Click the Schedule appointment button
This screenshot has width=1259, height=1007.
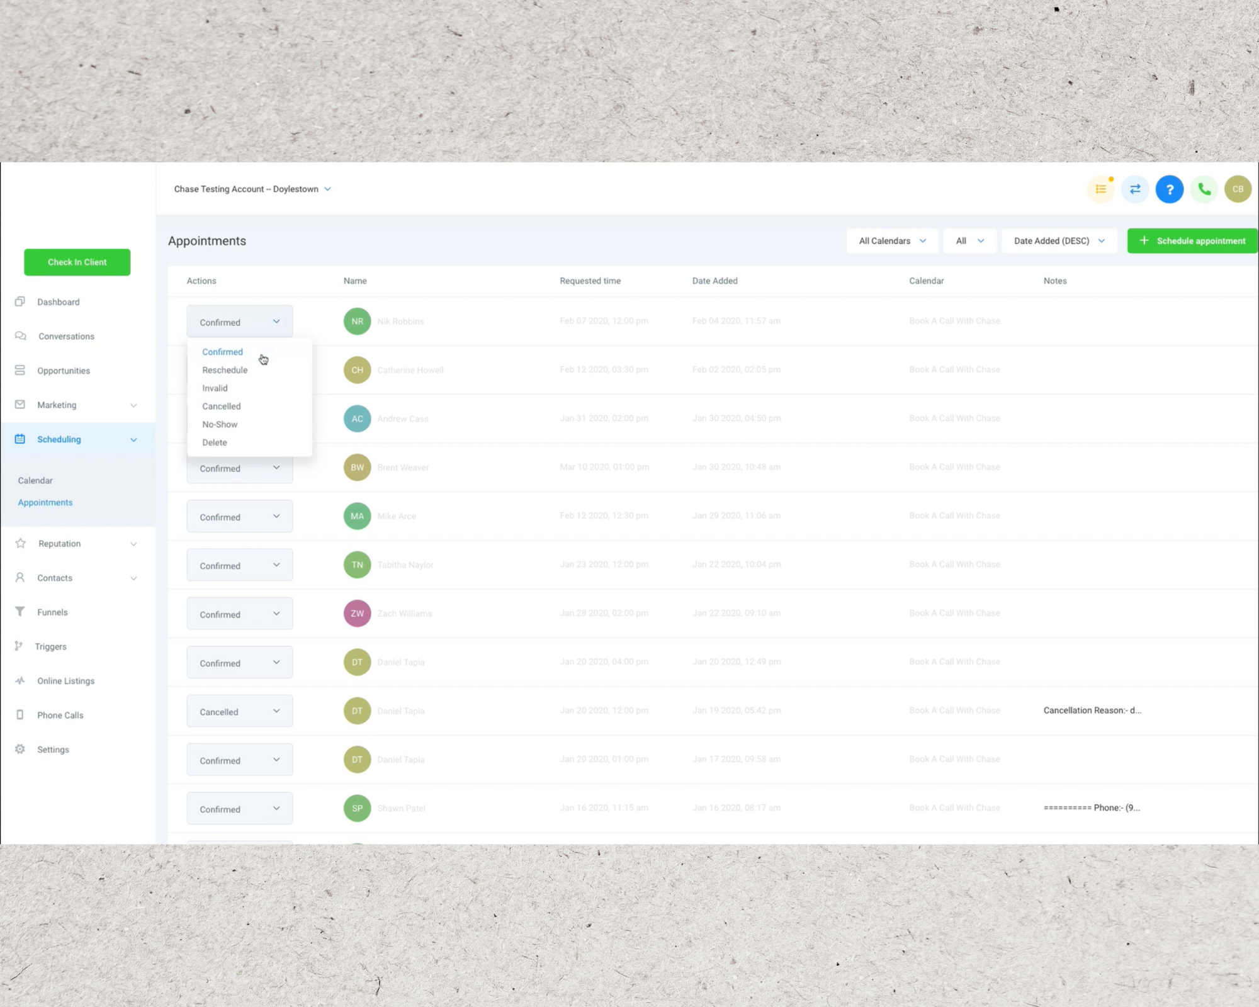coord(1192,241)
